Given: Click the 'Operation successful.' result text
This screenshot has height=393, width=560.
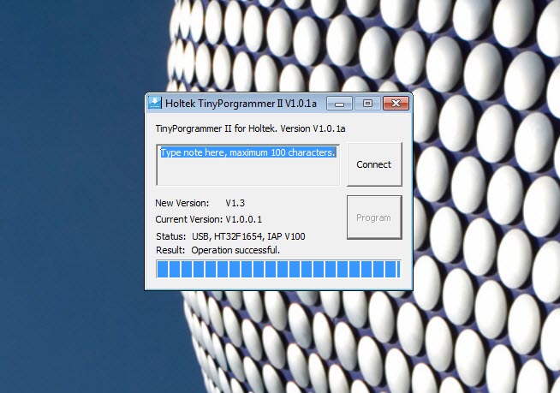Looking at the screenshot, I should pyautogui.click(x=235, y=250).
